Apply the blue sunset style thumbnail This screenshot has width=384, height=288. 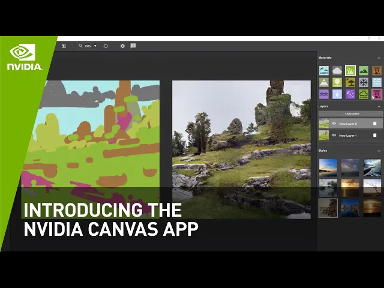tap(328, 167)
